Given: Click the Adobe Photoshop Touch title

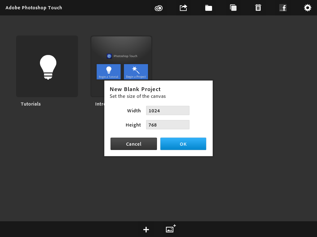Looking at the screenshot, I should [34, 8].
